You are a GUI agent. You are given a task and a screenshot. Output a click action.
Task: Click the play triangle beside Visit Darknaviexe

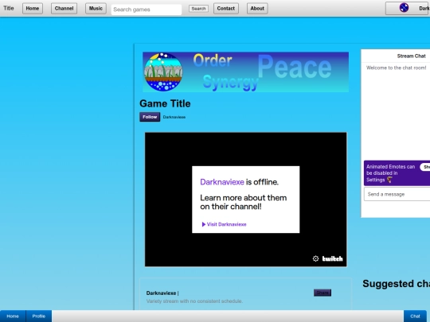click(x=204, y=224)
